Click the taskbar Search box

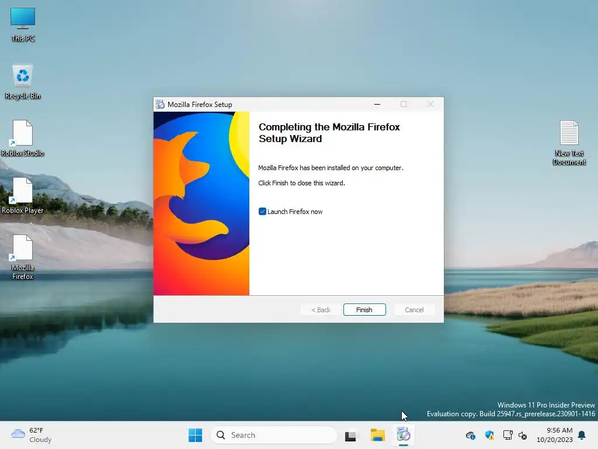(274, 435)
